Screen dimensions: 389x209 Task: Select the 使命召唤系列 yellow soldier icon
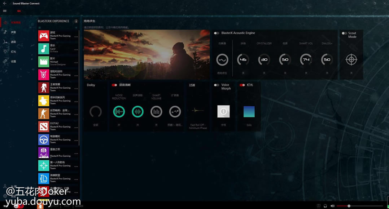pyautogui.click(x=43, y=101)
